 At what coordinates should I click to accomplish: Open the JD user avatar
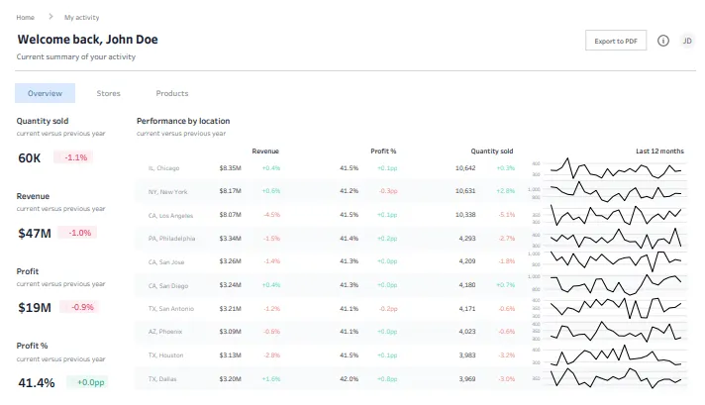coord(687,41)
